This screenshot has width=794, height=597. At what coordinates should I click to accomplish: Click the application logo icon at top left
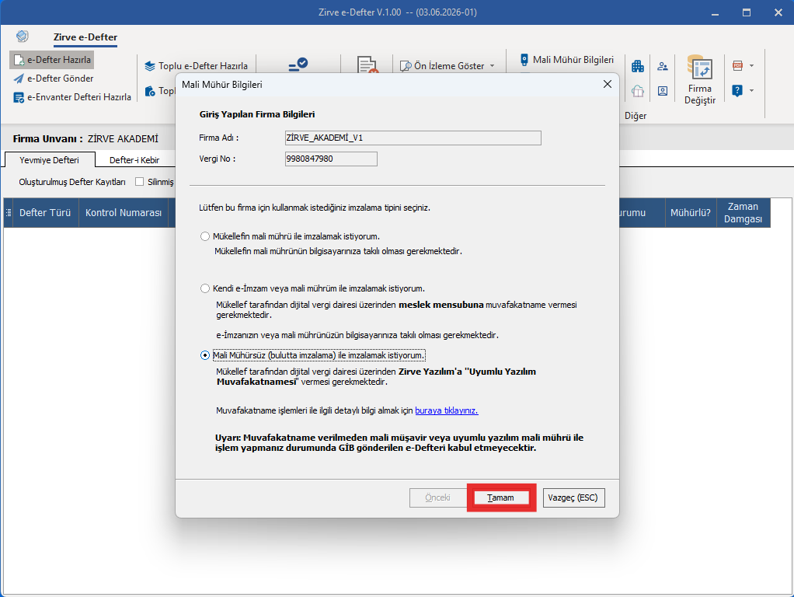click(23, 36)
